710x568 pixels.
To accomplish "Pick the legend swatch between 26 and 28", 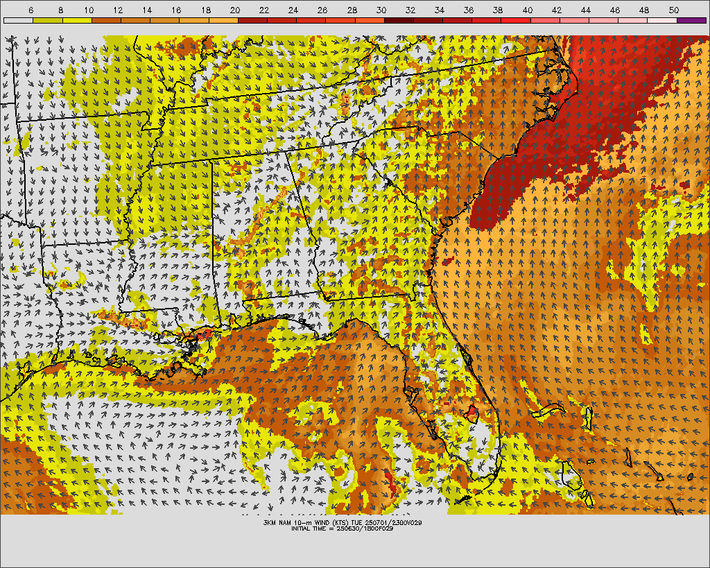I will (x=340, y=20).
